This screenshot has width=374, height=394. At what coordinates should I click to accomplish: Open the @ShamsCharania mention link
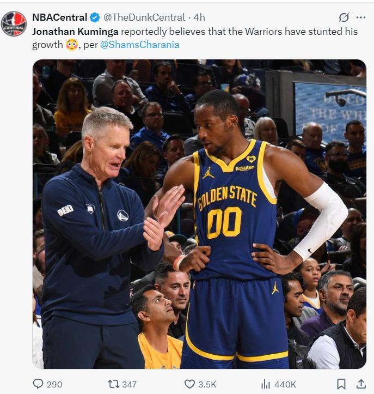[x=140, y=45]
